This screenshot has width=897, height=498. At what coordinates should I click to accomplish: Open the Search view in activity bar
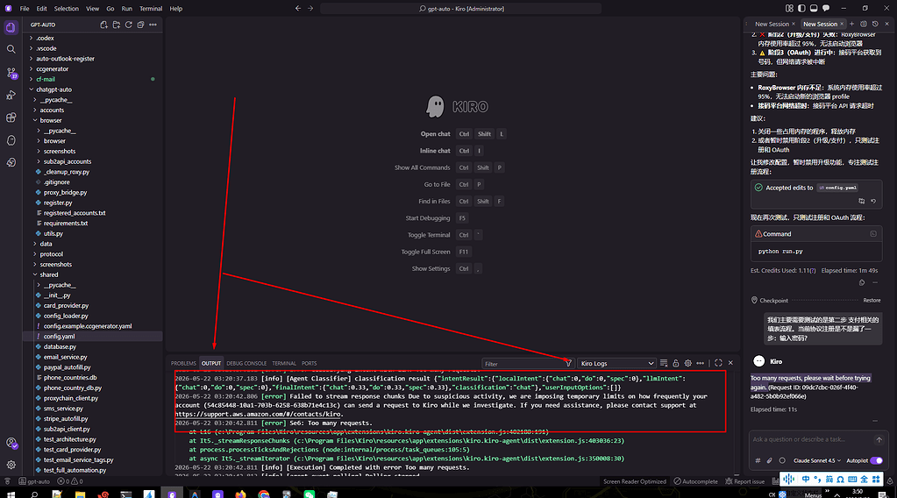tap(11, 49)
